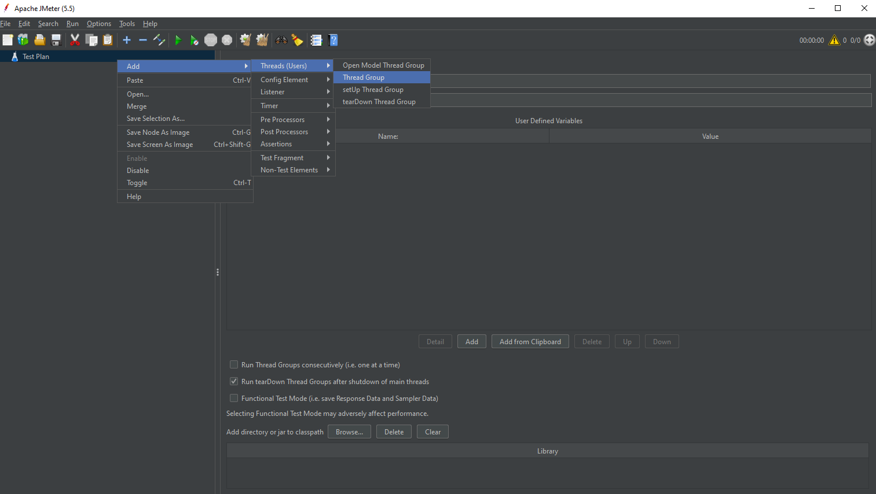Cut with the scissors icon
This screenshot has width=876, height=494.
click(x=75, y=40)
